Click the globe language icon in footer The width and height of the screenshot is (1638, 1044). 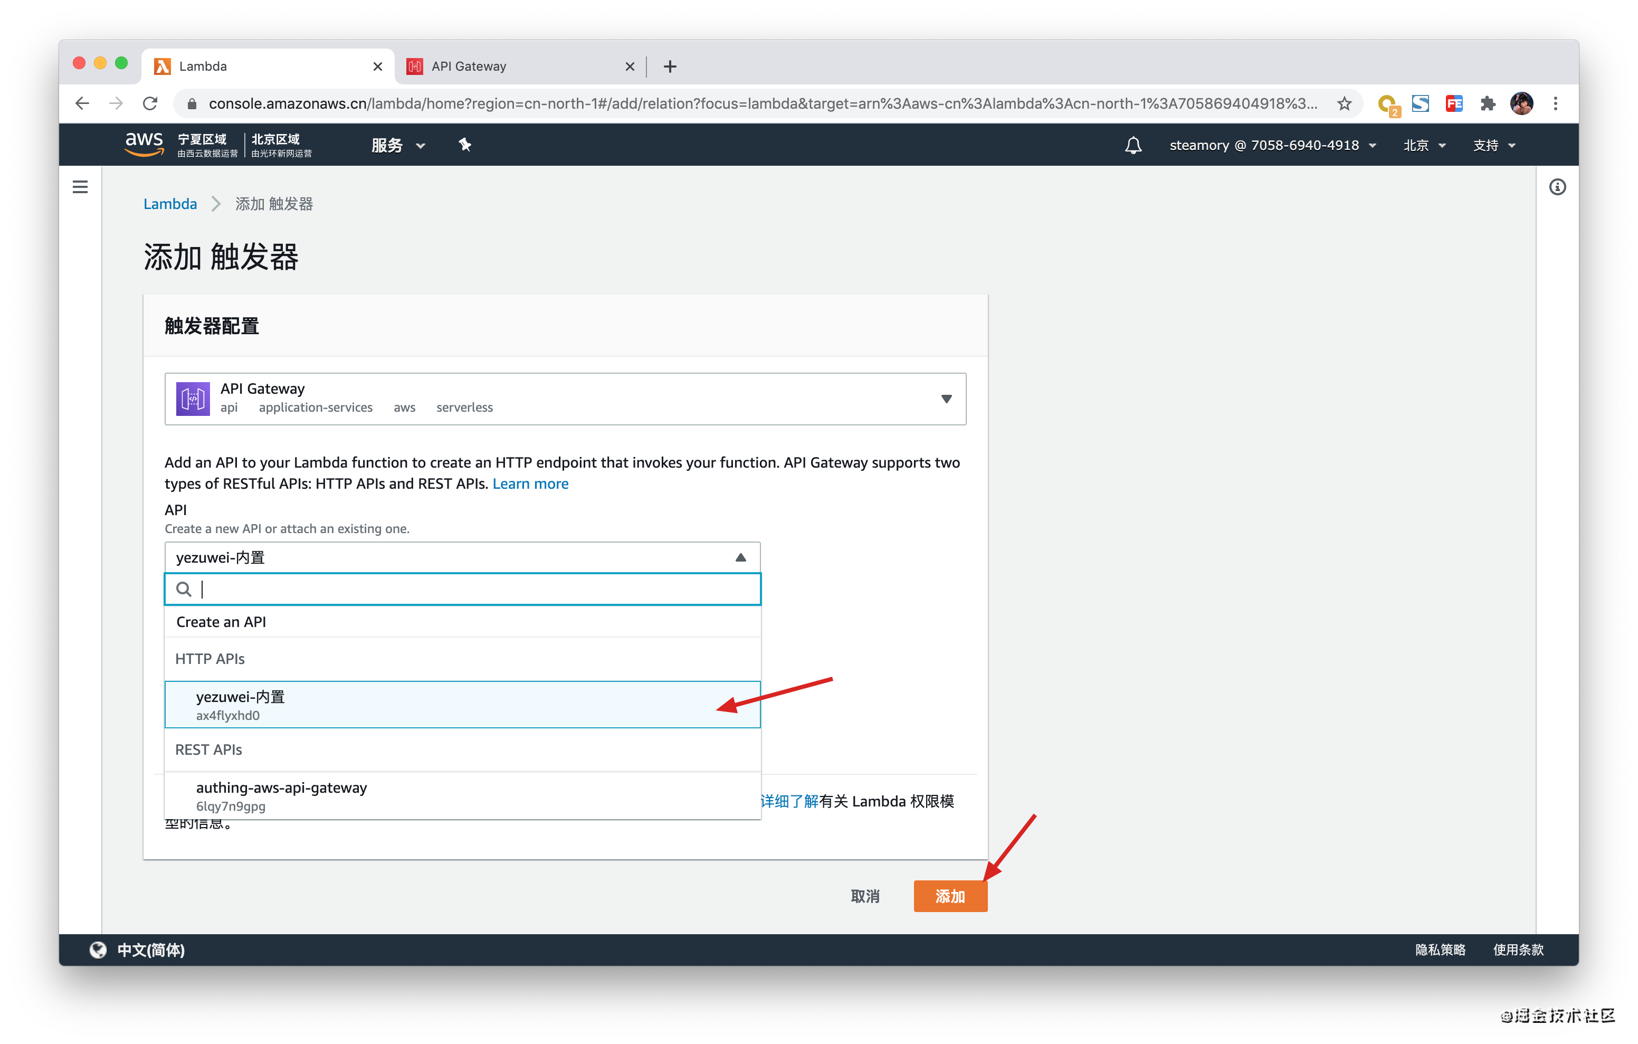(x=98, y=950)
